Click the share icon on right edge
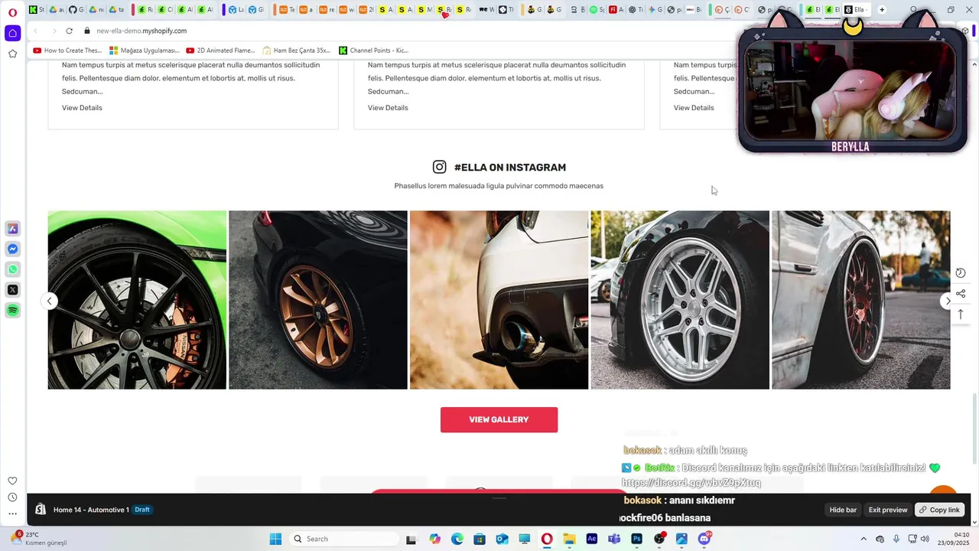The image size is (979, 551). click(x=961, y=294)
